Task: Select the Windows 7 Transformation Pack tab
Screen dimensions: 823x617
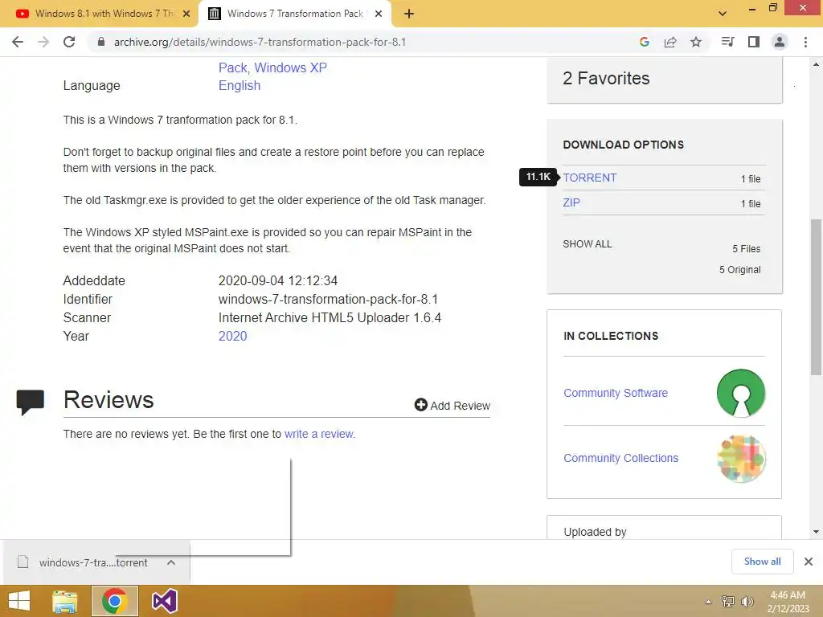Action: coord(294,14)
